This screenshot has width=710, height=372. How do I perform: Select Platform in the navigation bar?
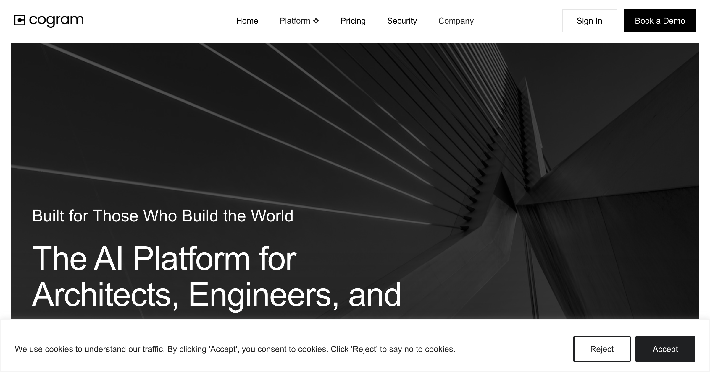295,21
